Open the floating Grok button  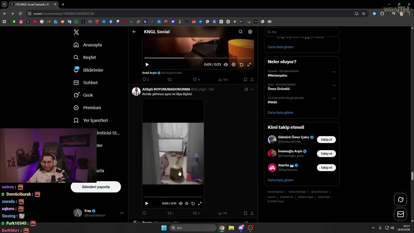point(401,200)
